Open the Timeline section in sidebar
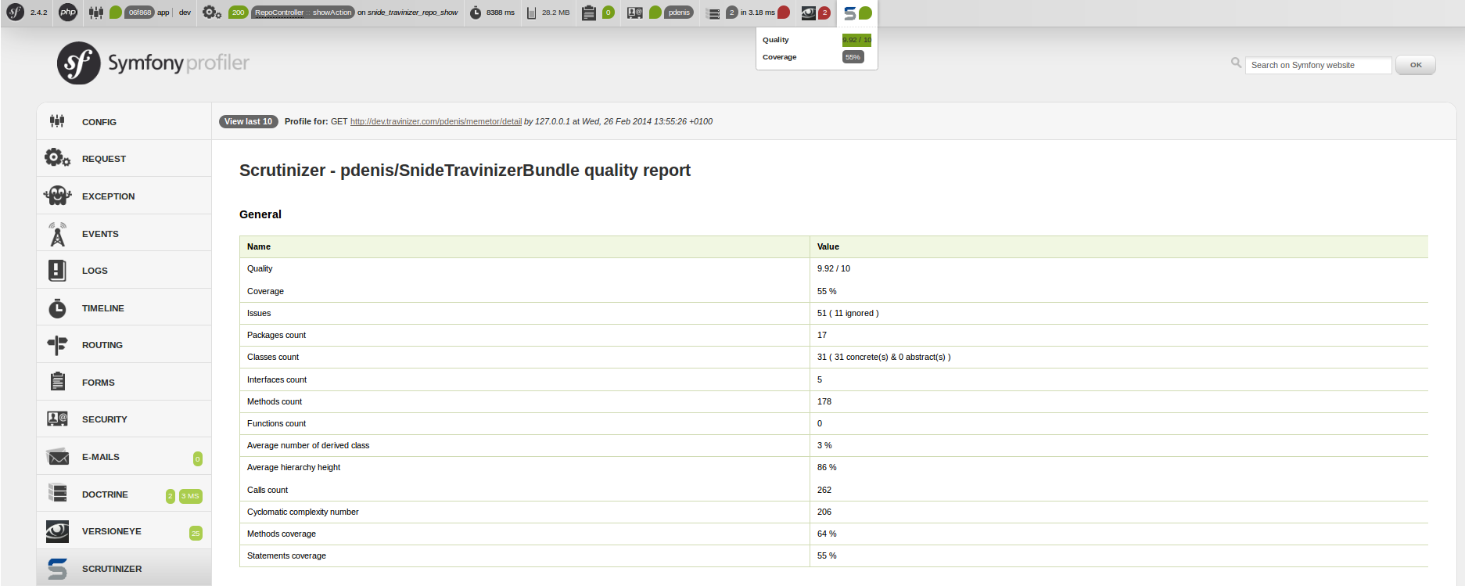The width and height of the screenshot is (1465, 586). click(x=124, y=307)
